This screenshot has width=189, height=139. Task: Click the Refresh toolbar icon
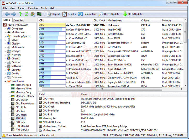(x=27, y=14)
